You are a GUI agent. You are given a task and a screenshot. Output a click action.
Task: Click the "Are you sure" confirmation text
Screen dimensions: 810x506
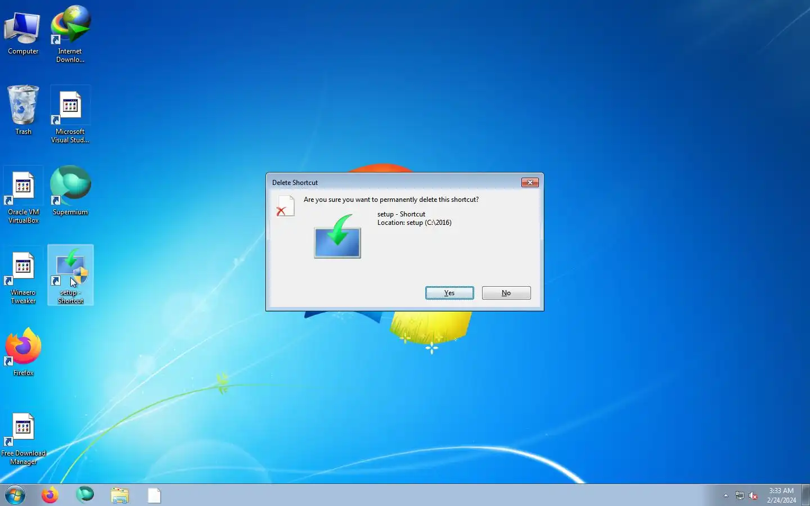391,200
